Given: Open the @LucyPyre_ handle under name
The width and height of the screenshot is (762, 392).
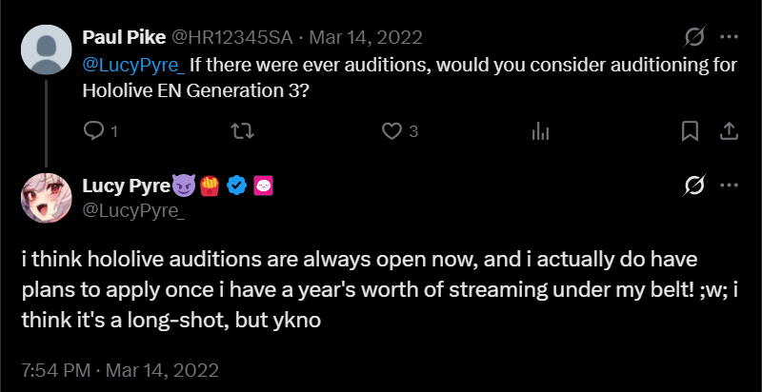Looking at the screenshot, I should point(134,210).
